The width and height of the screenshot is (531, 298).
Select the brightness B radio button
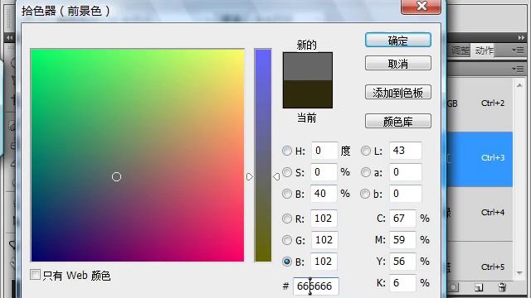point(287,194)
